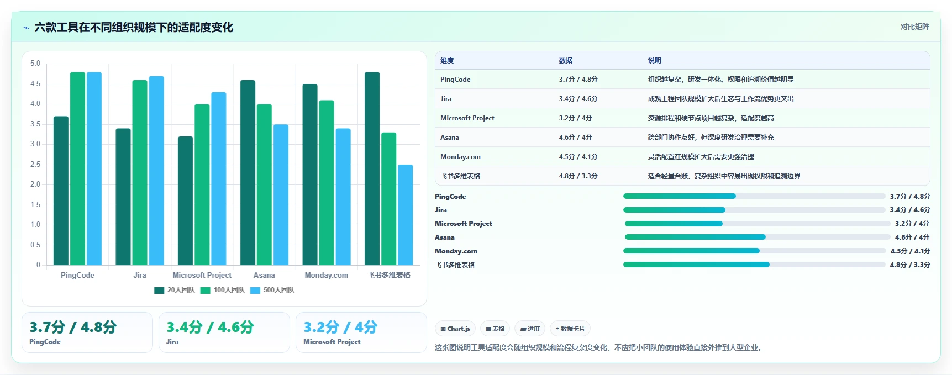Click the 3.2分 / 4分 Microsoft Project stat card

(361, 332)
